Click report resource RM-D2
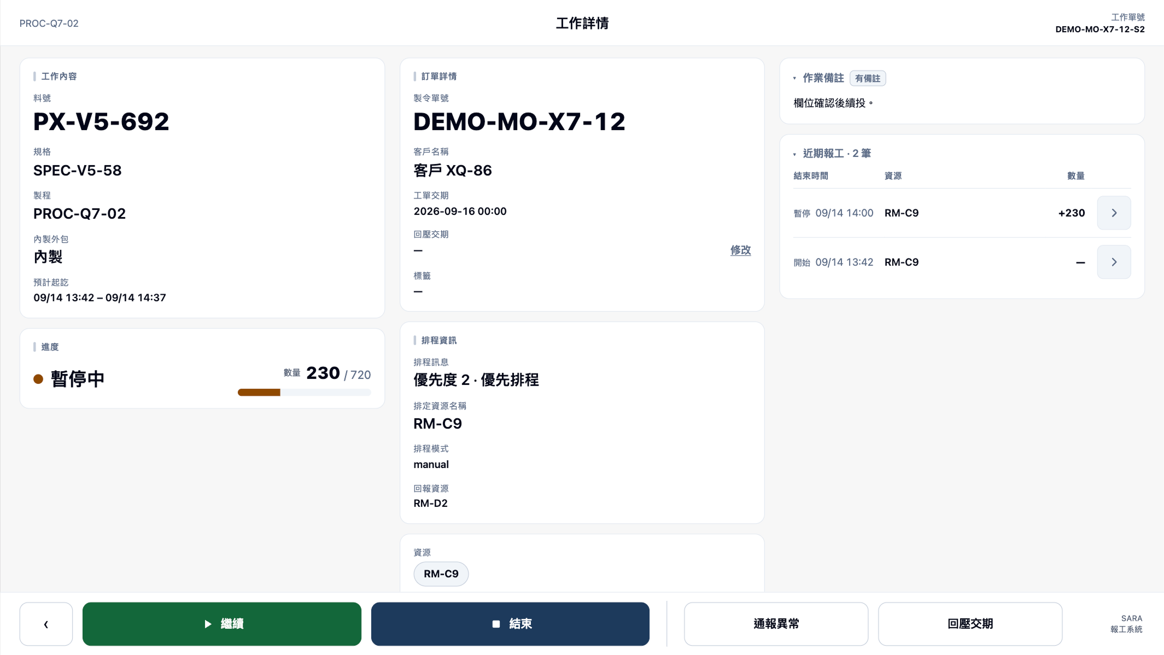 (430, 503)
